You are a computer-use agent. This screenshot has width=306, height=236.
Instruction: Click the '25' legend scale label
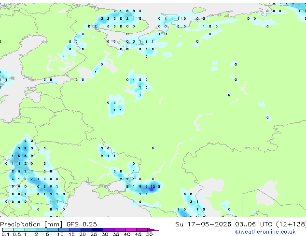pyautogui.click(x=94, y=234)
